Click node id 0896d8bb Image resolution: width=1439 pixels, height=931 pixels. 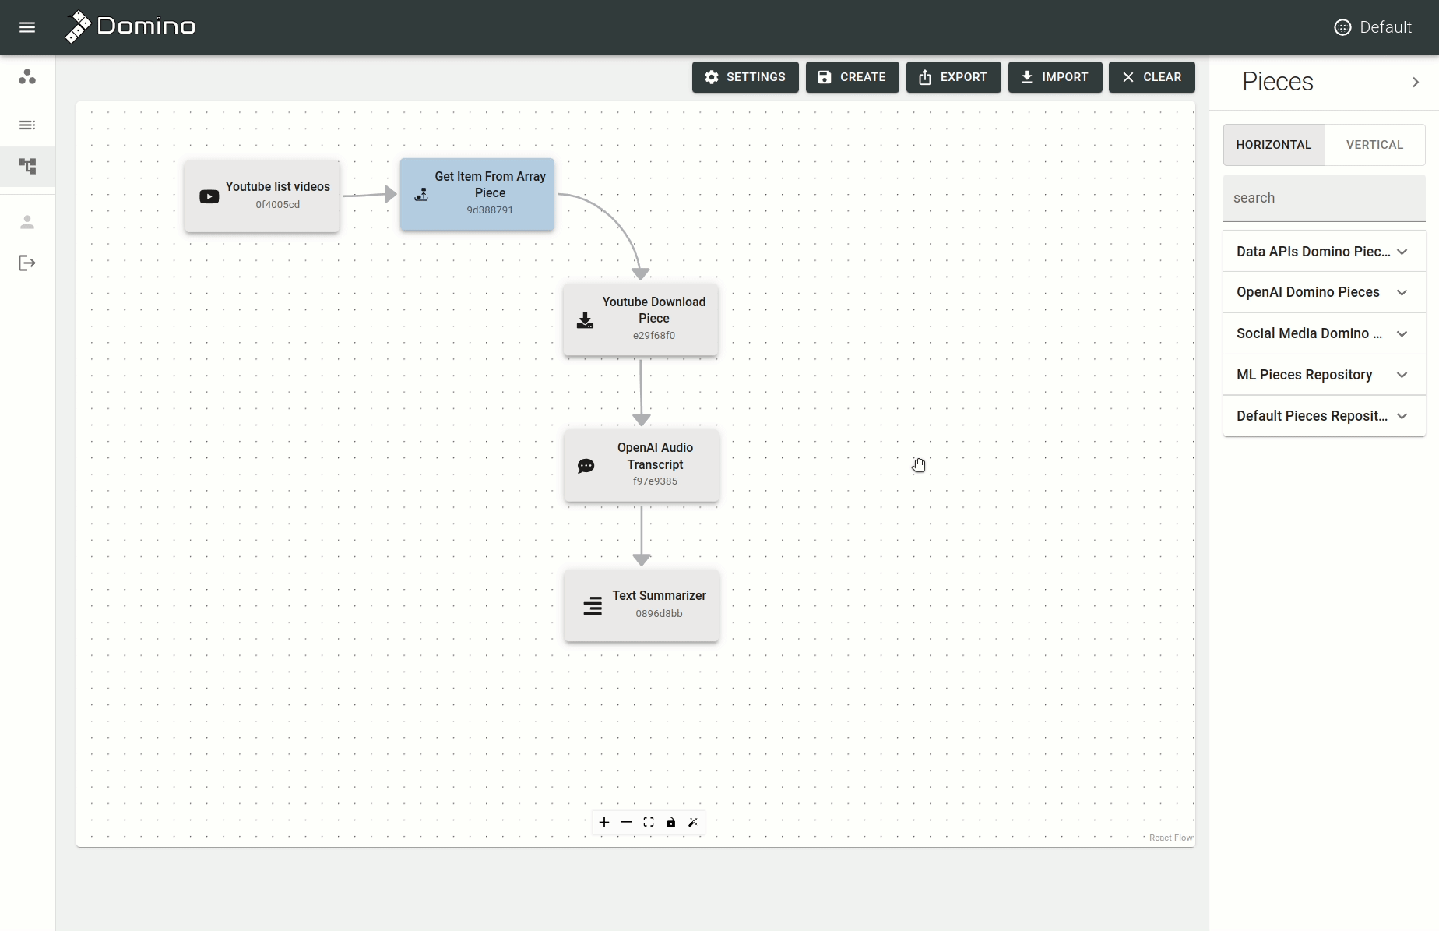pyautogui.click(x=659, y=614)
